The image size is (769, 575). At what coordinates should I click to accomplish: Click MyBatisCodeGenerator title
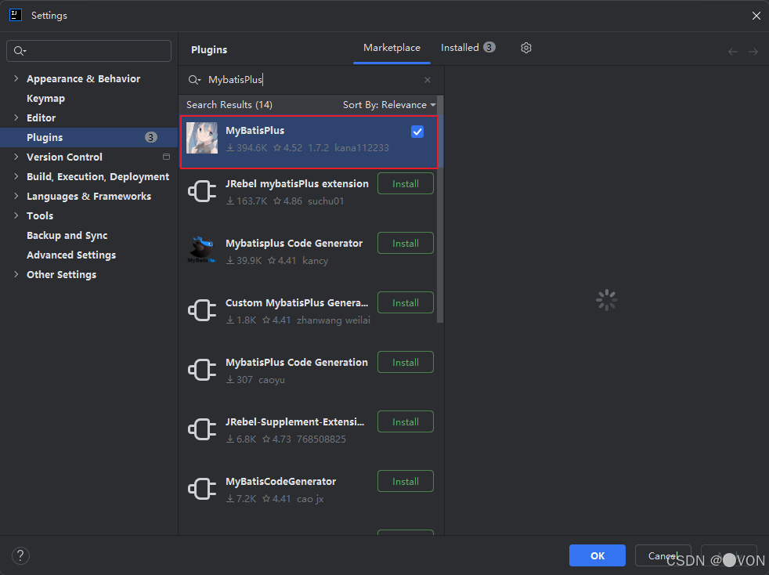tap(281, 481)
